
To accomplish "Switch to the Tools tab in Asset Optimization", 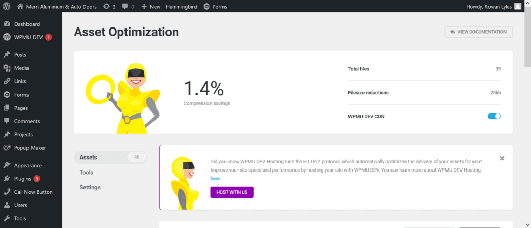I will 87,172.
